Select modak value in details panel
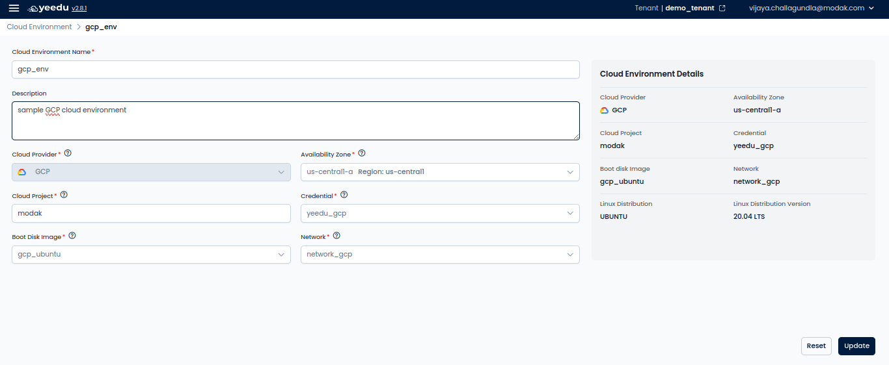Screen dimensions: 889x365 pos(612,145)
